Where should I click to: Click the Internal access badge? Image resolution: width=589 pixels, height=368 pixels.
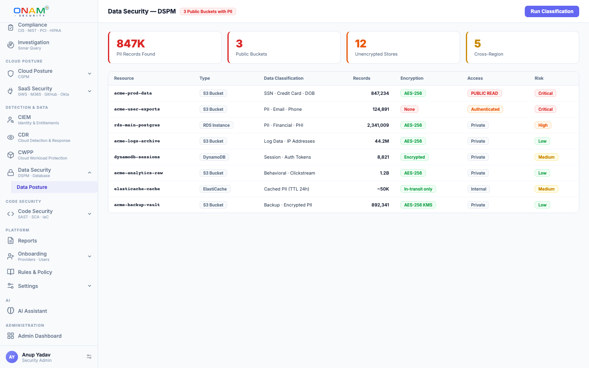click(479, 189)
